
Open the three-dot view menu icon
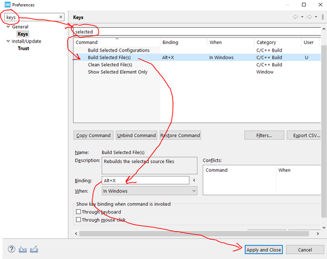pos(323,17)
